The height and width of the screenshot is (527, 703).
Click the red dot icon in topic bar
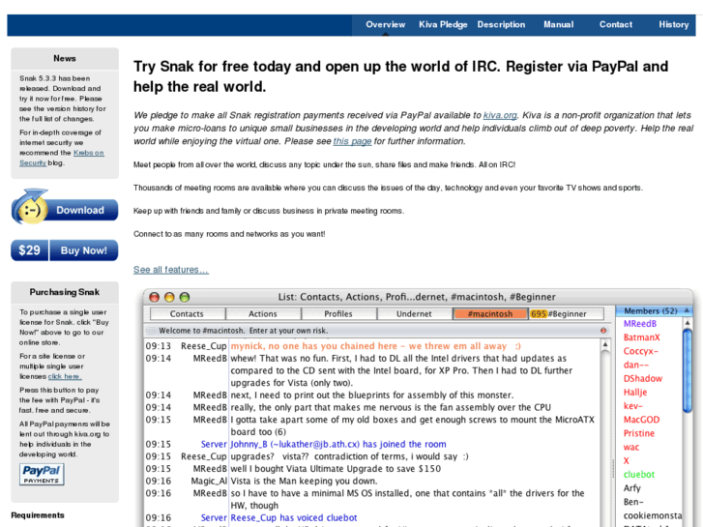point(603,331)
